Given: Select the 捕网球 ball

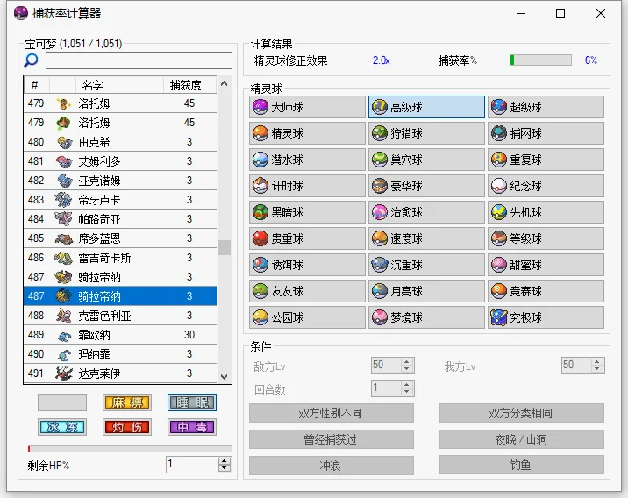Looking at the screenshot, I should pos(546,133).
